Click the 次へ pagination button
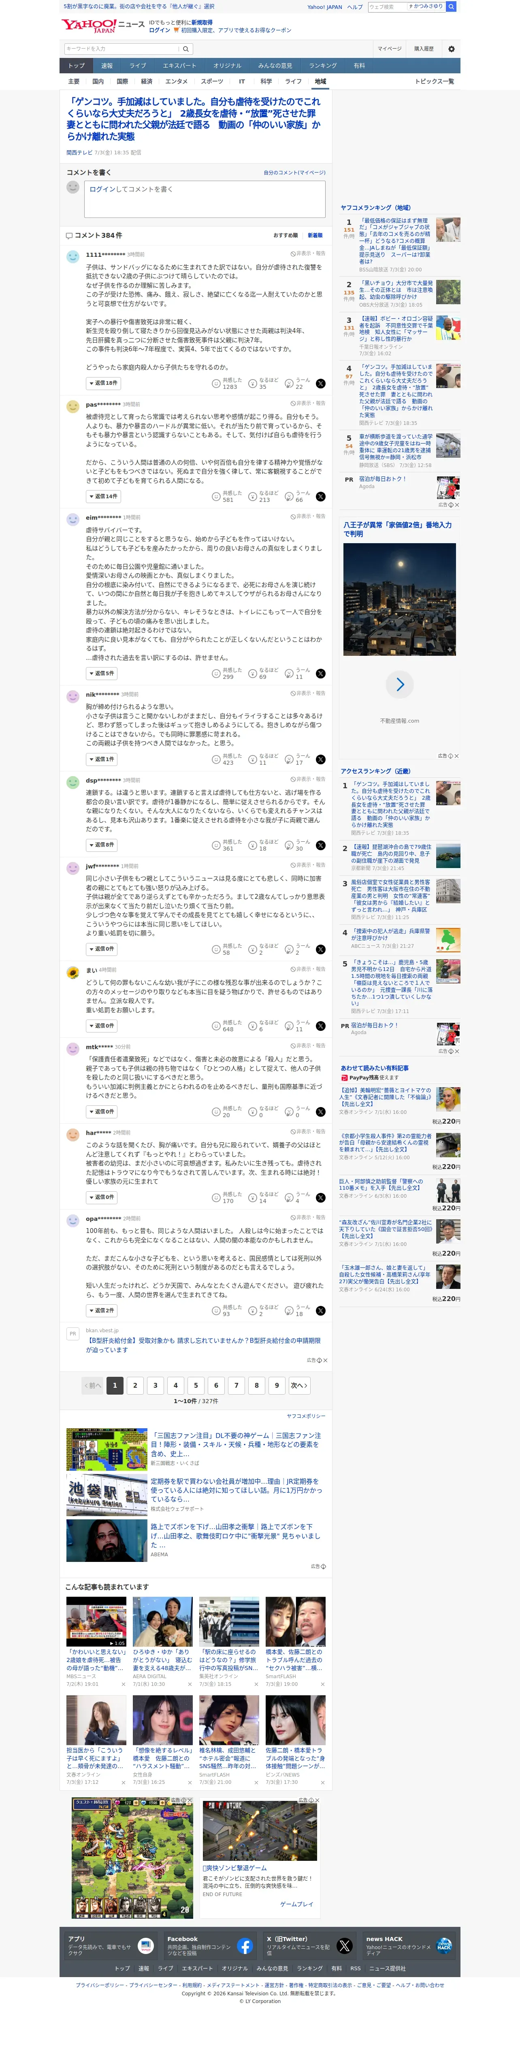Viewport: 520px width, 2050px height. pos(299,1385)
